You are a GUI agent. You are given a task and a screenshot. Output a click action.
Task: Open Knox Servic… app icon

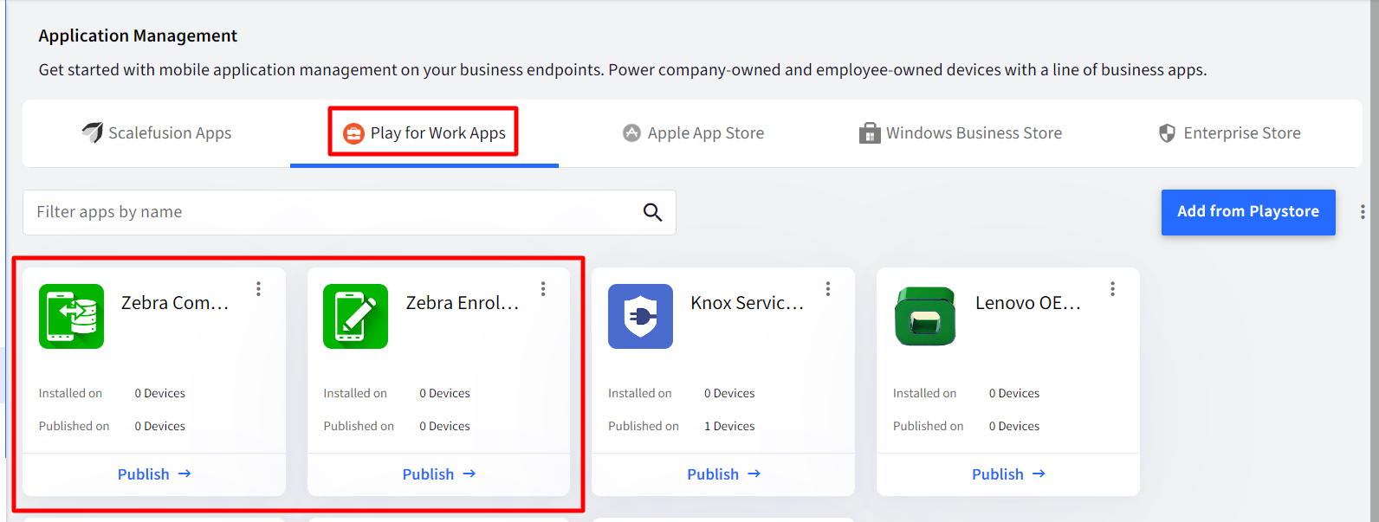coord(640,316)
